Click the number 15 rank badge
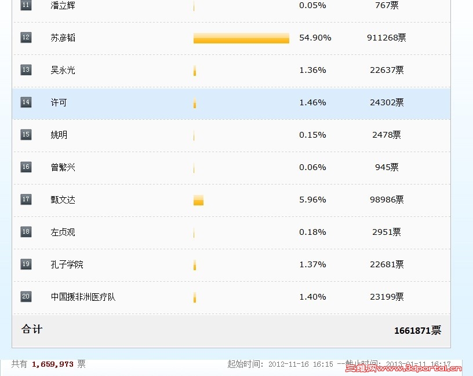Screen dimensions: 473x376 [26, 135]
